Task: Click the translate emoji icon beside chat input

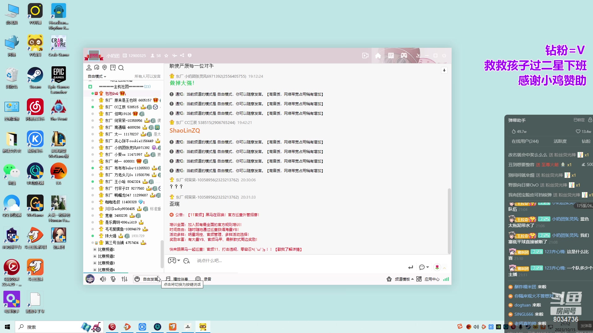Action: tap(187, 261)
